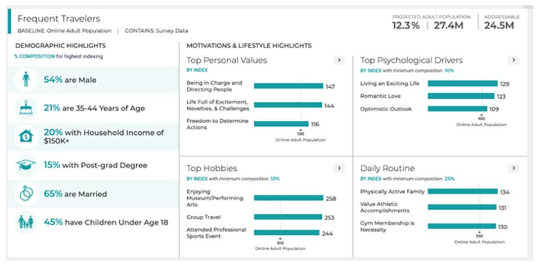Click the graduation cap education icon
The image size is (540, 268).
point(26,165)
